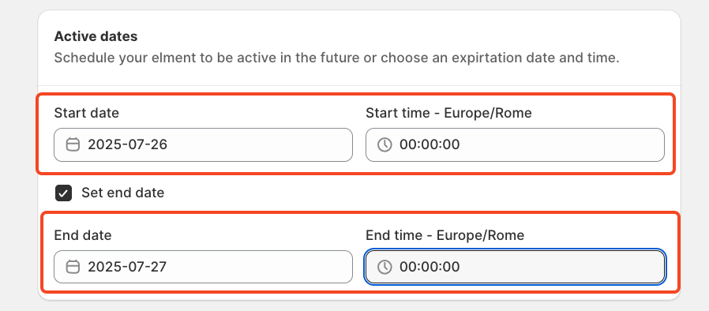Click the End date field label
The width and height of the screenshot is (709, 311).
pos(83,235)
